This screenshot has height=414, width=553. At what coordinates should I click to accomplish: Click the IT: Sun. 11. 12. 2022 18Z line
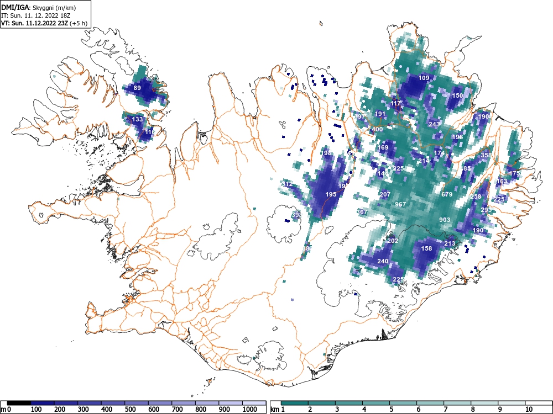(x=36, y=15)
